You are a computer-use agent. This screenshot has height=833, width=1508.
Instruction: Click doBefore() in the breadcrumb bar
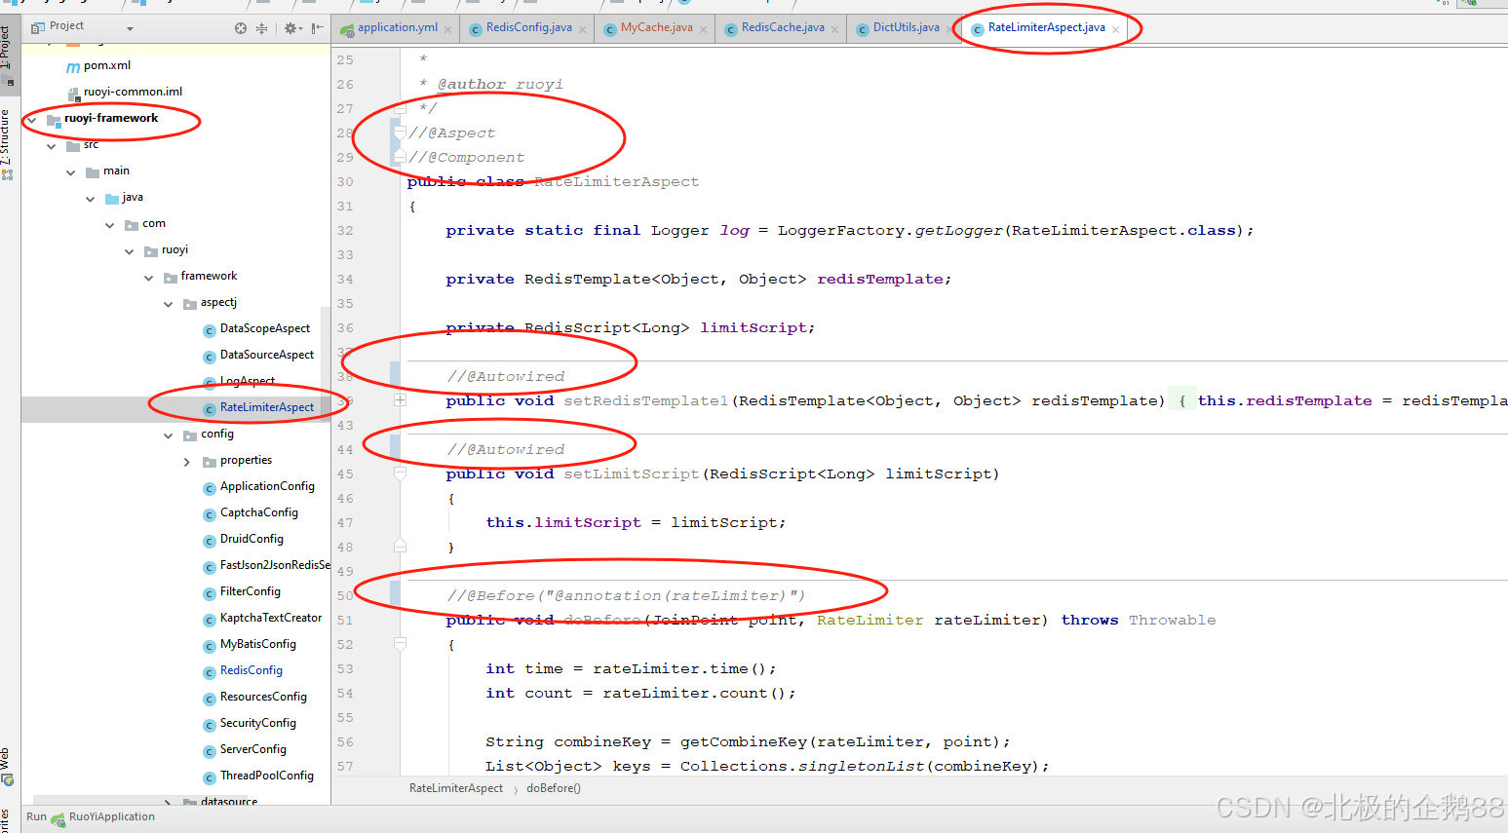click(x=553, y=788)
